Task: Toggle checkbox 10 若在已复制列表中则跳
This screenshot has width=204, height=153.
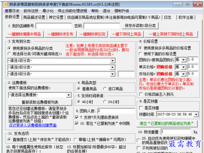Action: click(x=77, y=123)
